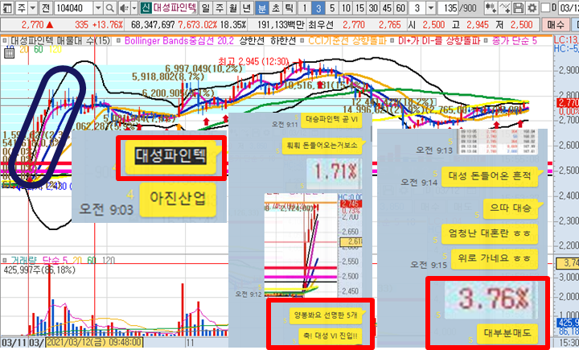Toggle the 대성파인텍 매물대 legend marker
The height and width of the screenshot is (350, 579).
5,40
